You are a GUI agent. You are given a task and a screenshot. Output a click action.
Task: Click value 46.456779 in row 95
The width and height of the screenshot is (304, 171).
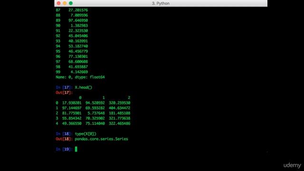pos(78,51)
